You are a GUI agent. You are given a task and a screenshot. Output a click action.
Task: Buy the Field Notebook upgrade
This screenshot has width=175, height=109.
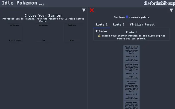pyautogui.click(x=132, y=54)
